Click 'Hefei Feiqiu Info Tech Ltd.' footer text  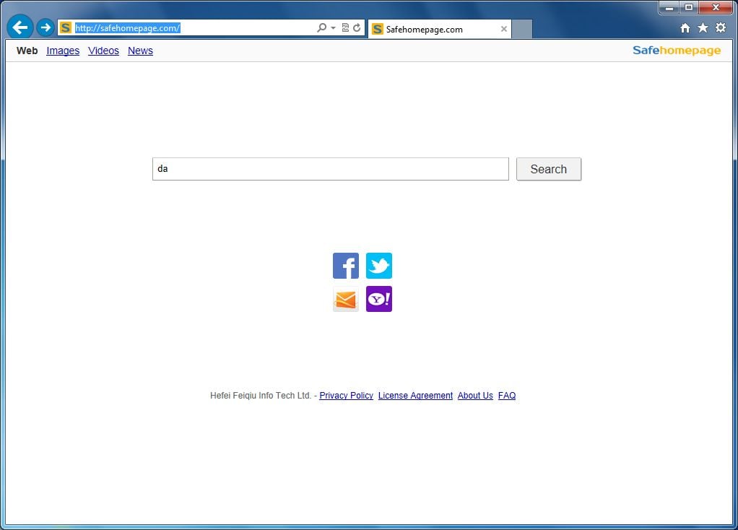261,396
